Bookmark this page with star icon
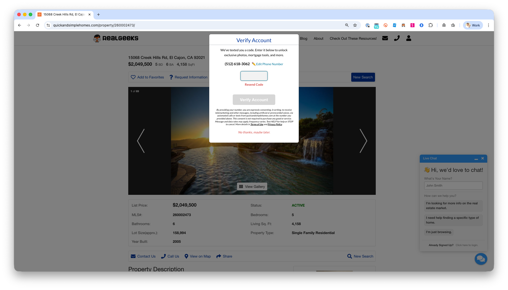The width and height of the screenshot is (508, 290). click(x=355, y=25)
